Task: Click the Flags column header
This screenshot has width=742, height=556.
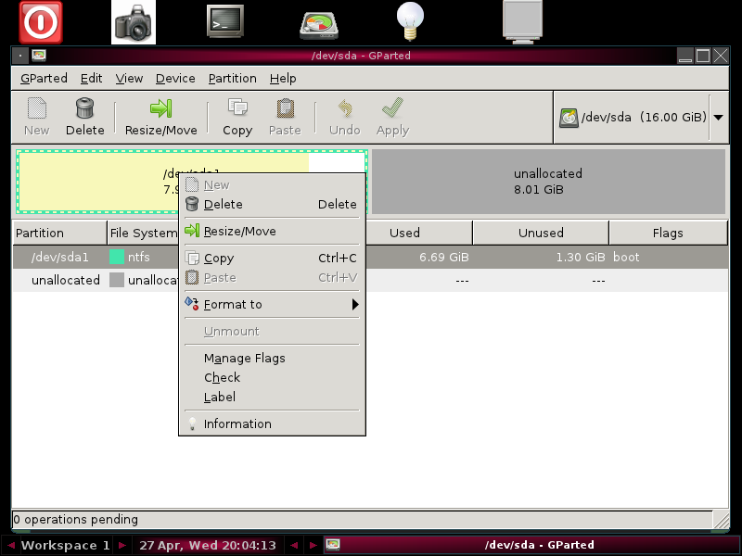Action: coord(668,234)
